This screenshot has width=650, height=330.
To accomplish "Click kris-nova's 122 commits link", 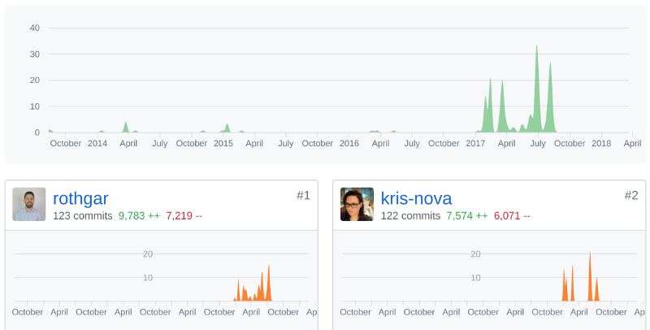I will click(410, 216).
